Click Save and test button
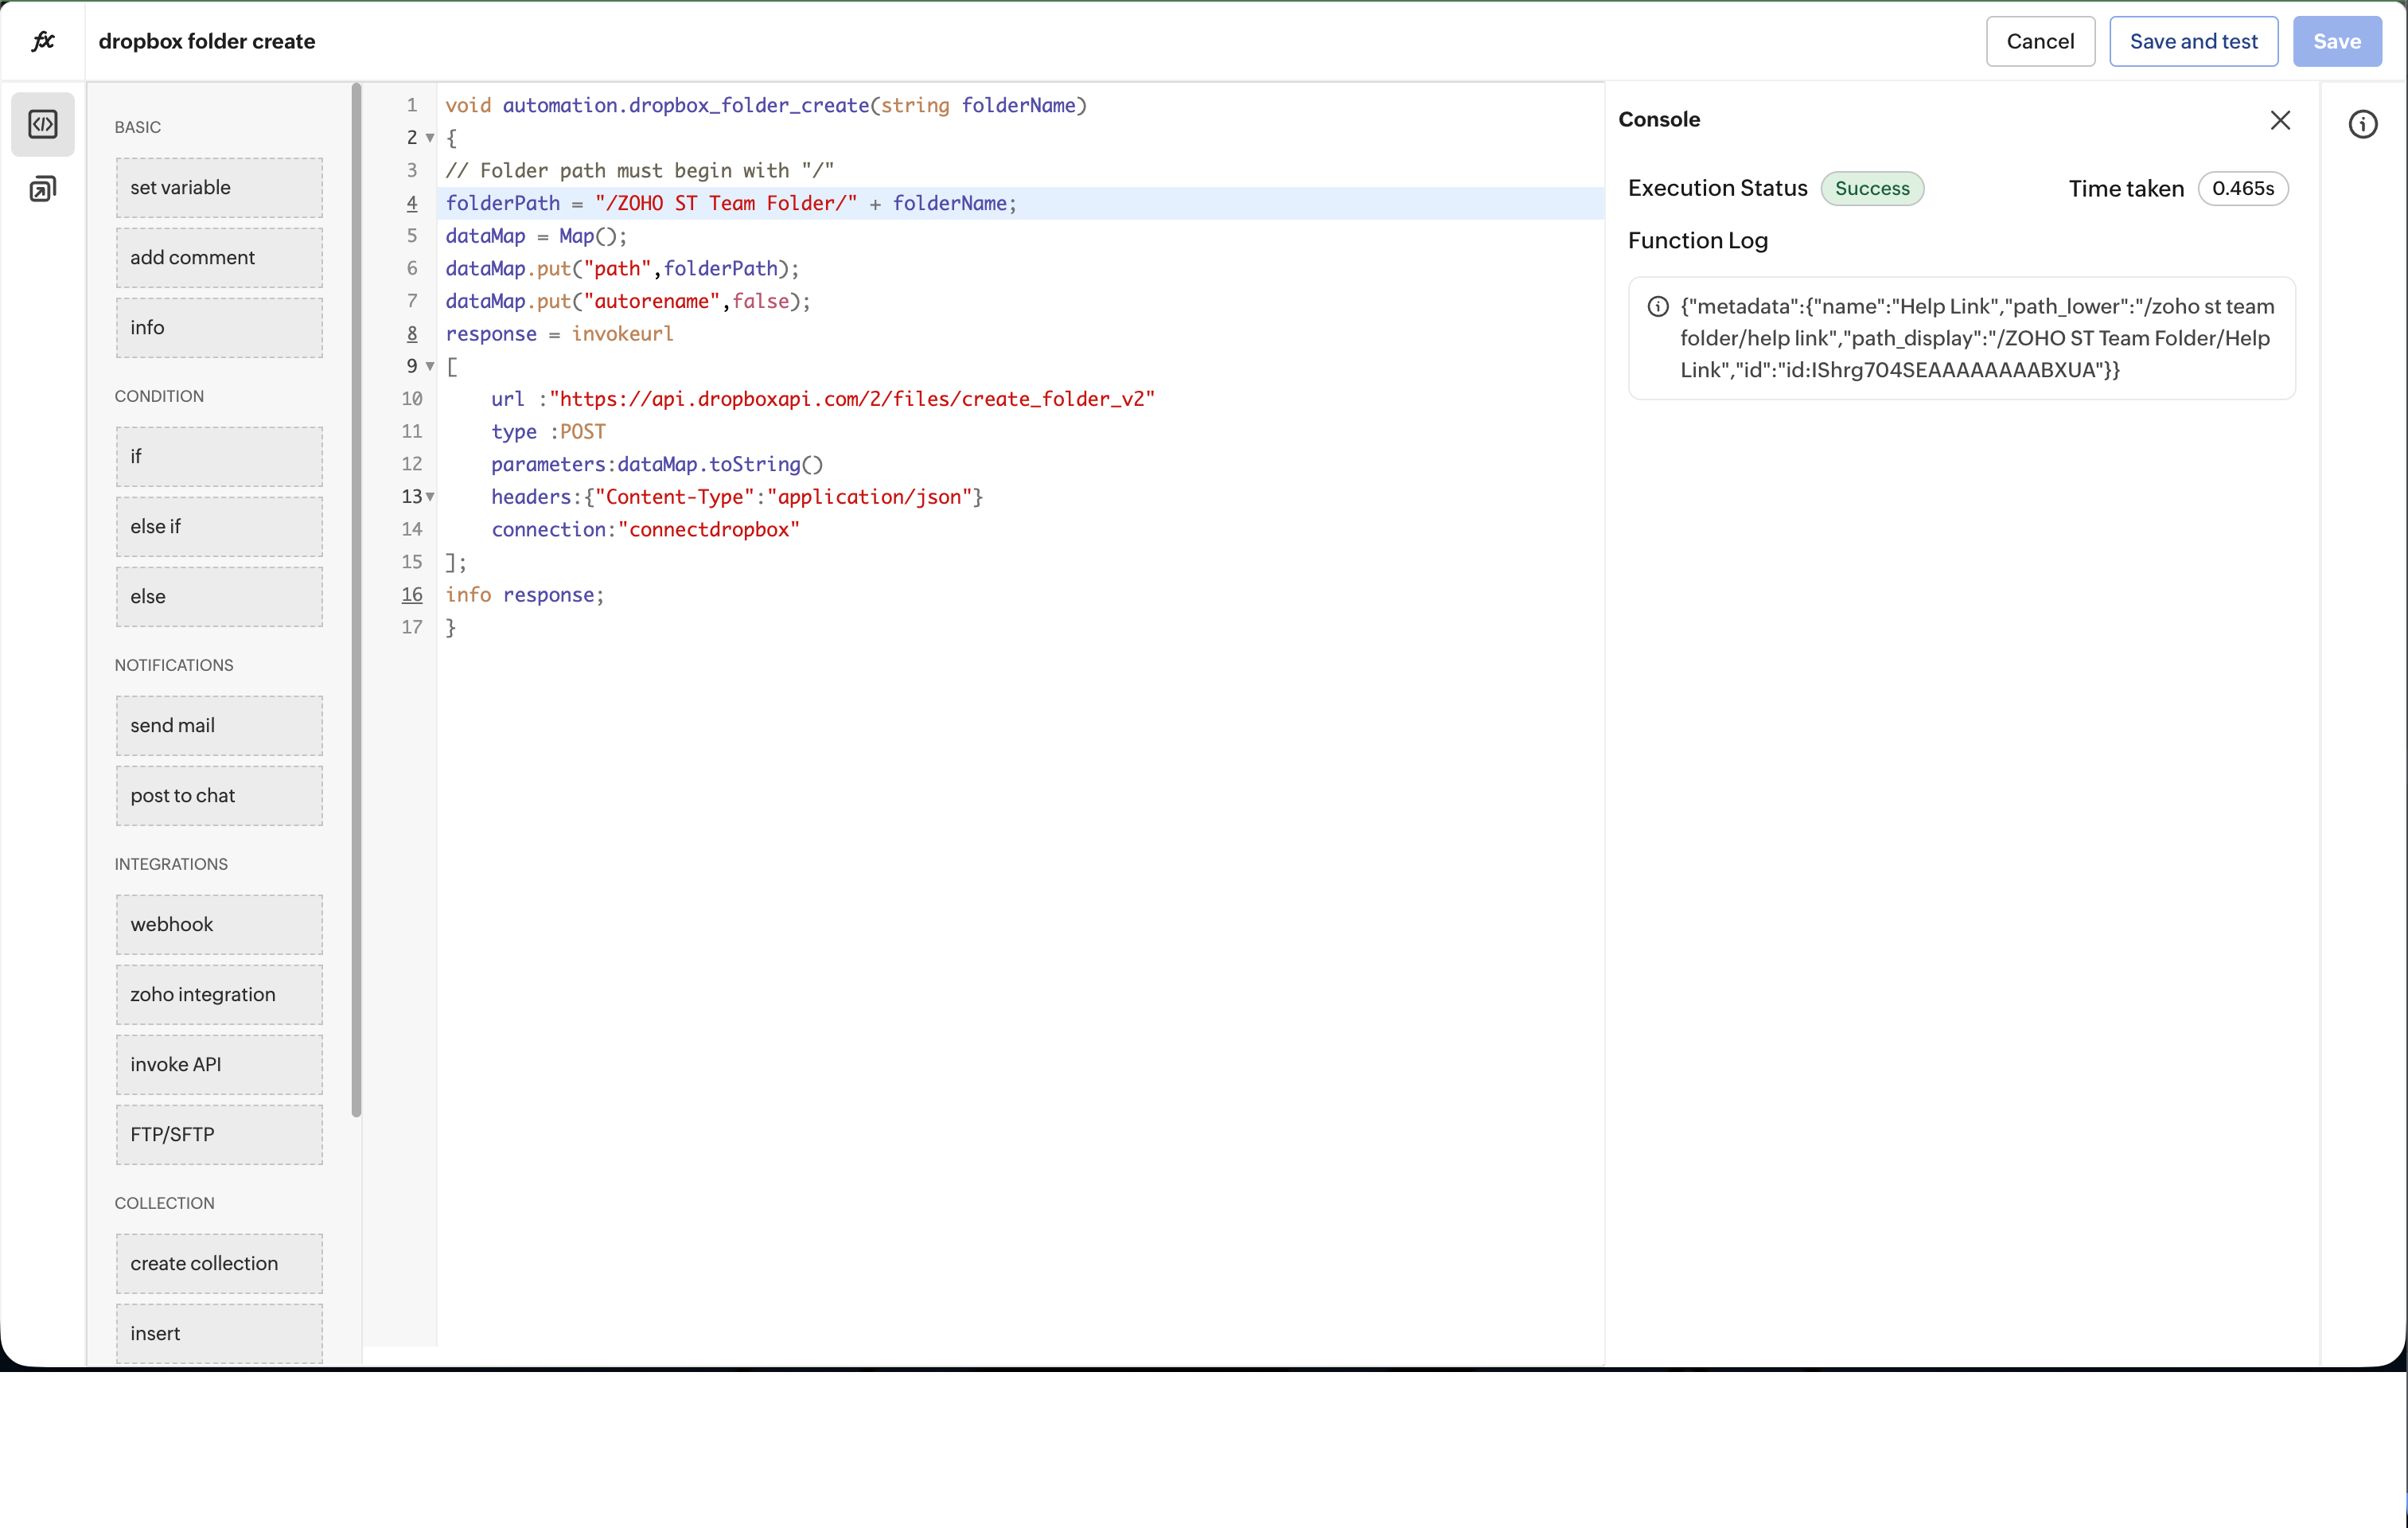The height and width of the screenshot is (1528, 2408). point(2193,41)
